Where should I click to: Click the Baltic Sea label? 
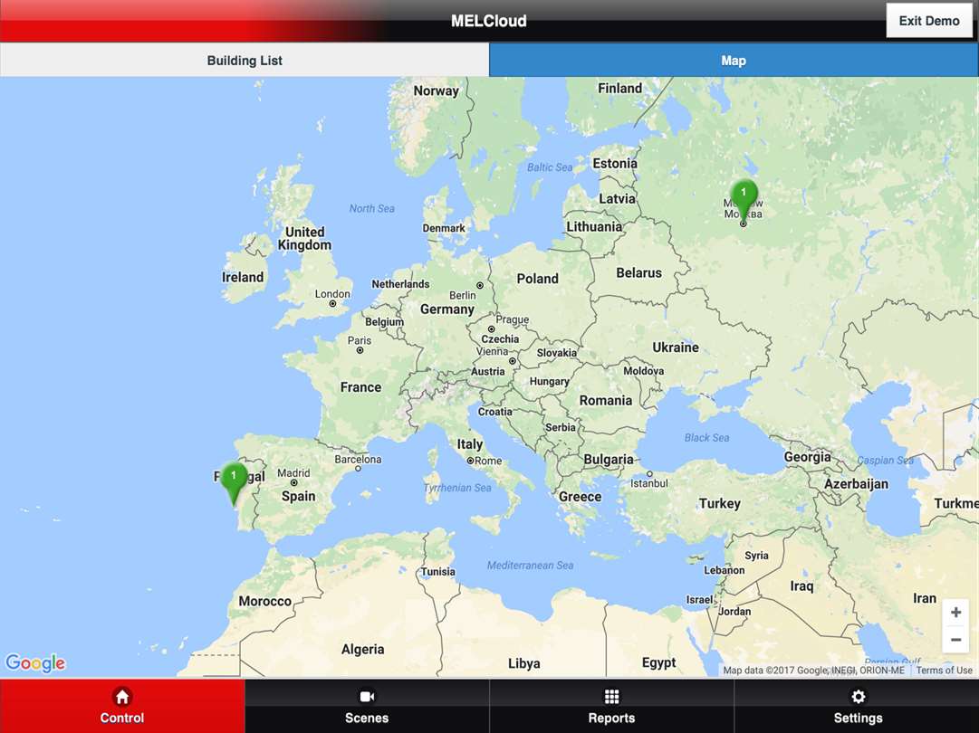pos(549,167)
